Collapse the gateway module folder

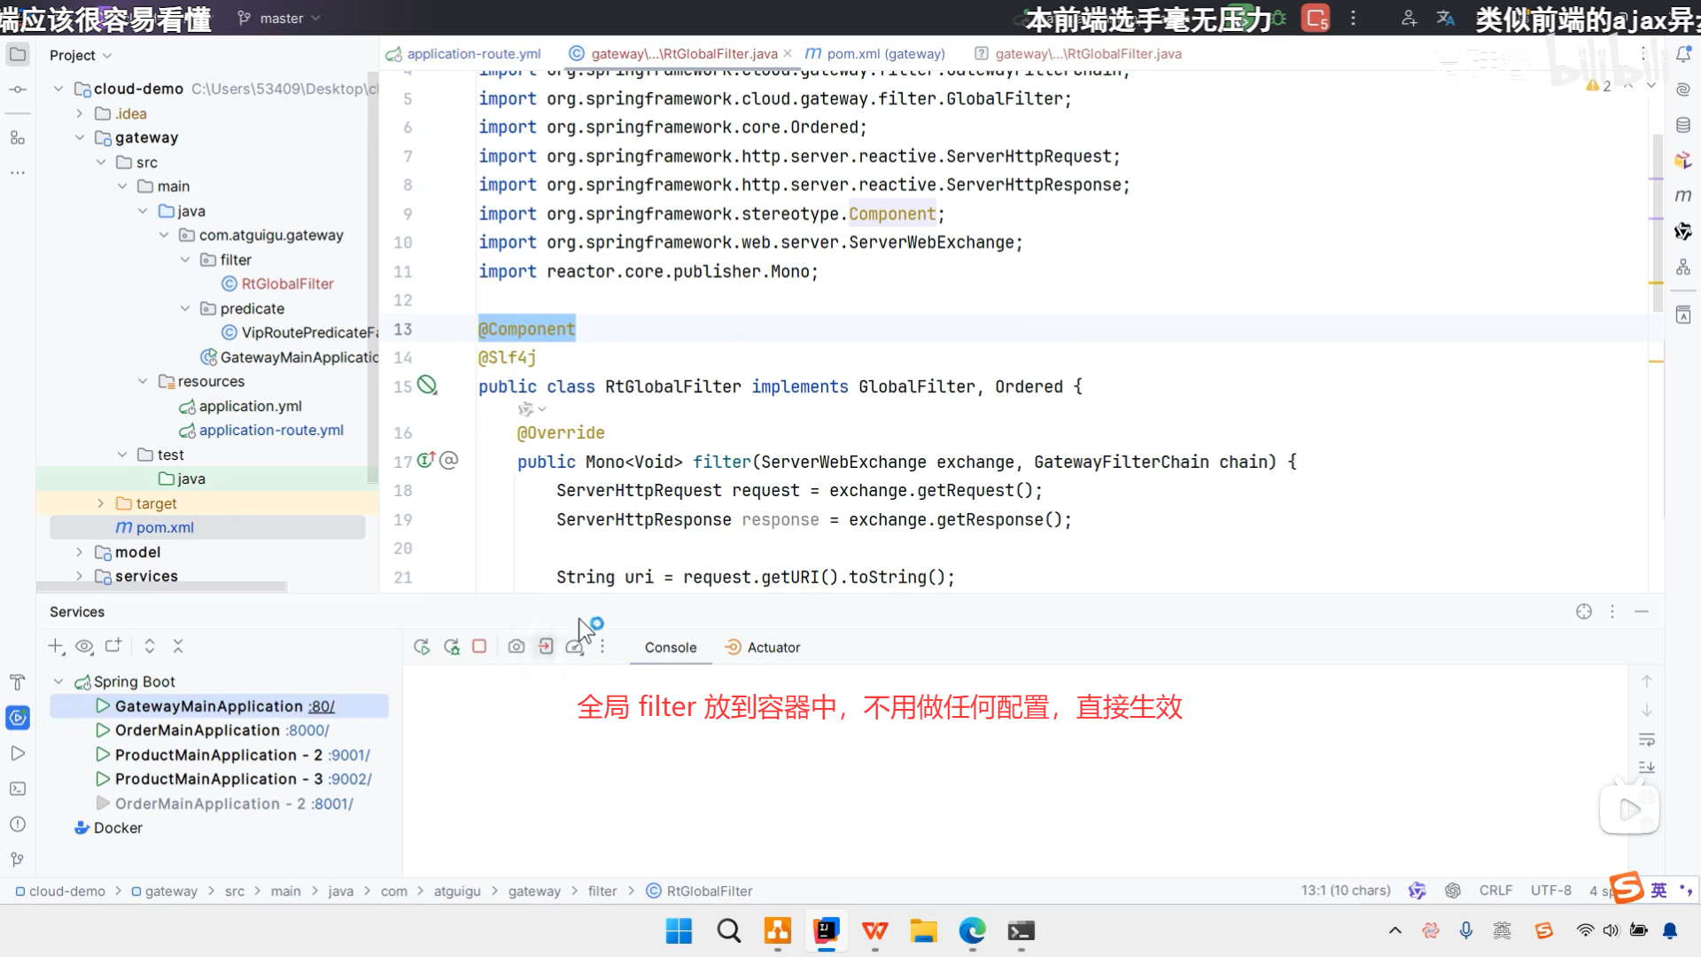(80, 137)
